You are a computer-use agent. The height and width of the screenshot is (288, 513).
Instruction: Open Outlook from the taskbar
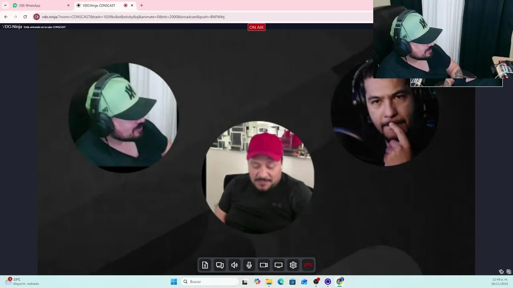click(304, 282)
